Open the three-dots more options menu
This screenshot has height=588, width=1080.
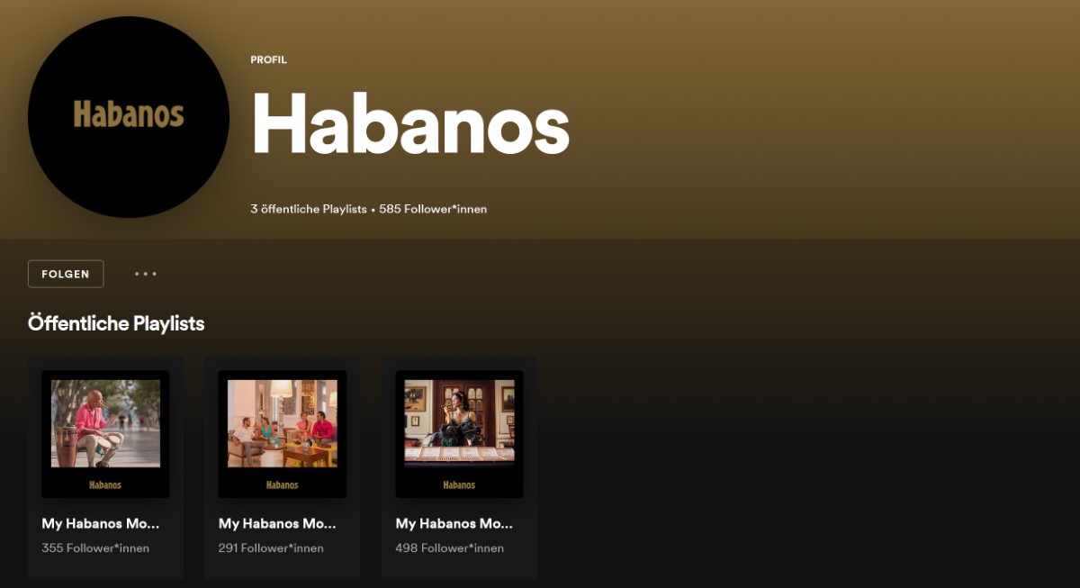tap(146, 274)
